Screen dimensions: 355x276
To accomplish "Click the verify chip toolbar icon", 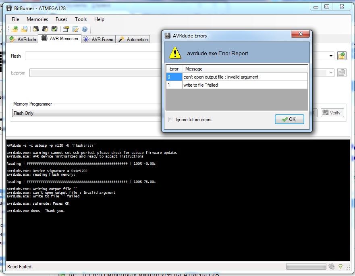I will pyautogui.click(x=54, y=29).
